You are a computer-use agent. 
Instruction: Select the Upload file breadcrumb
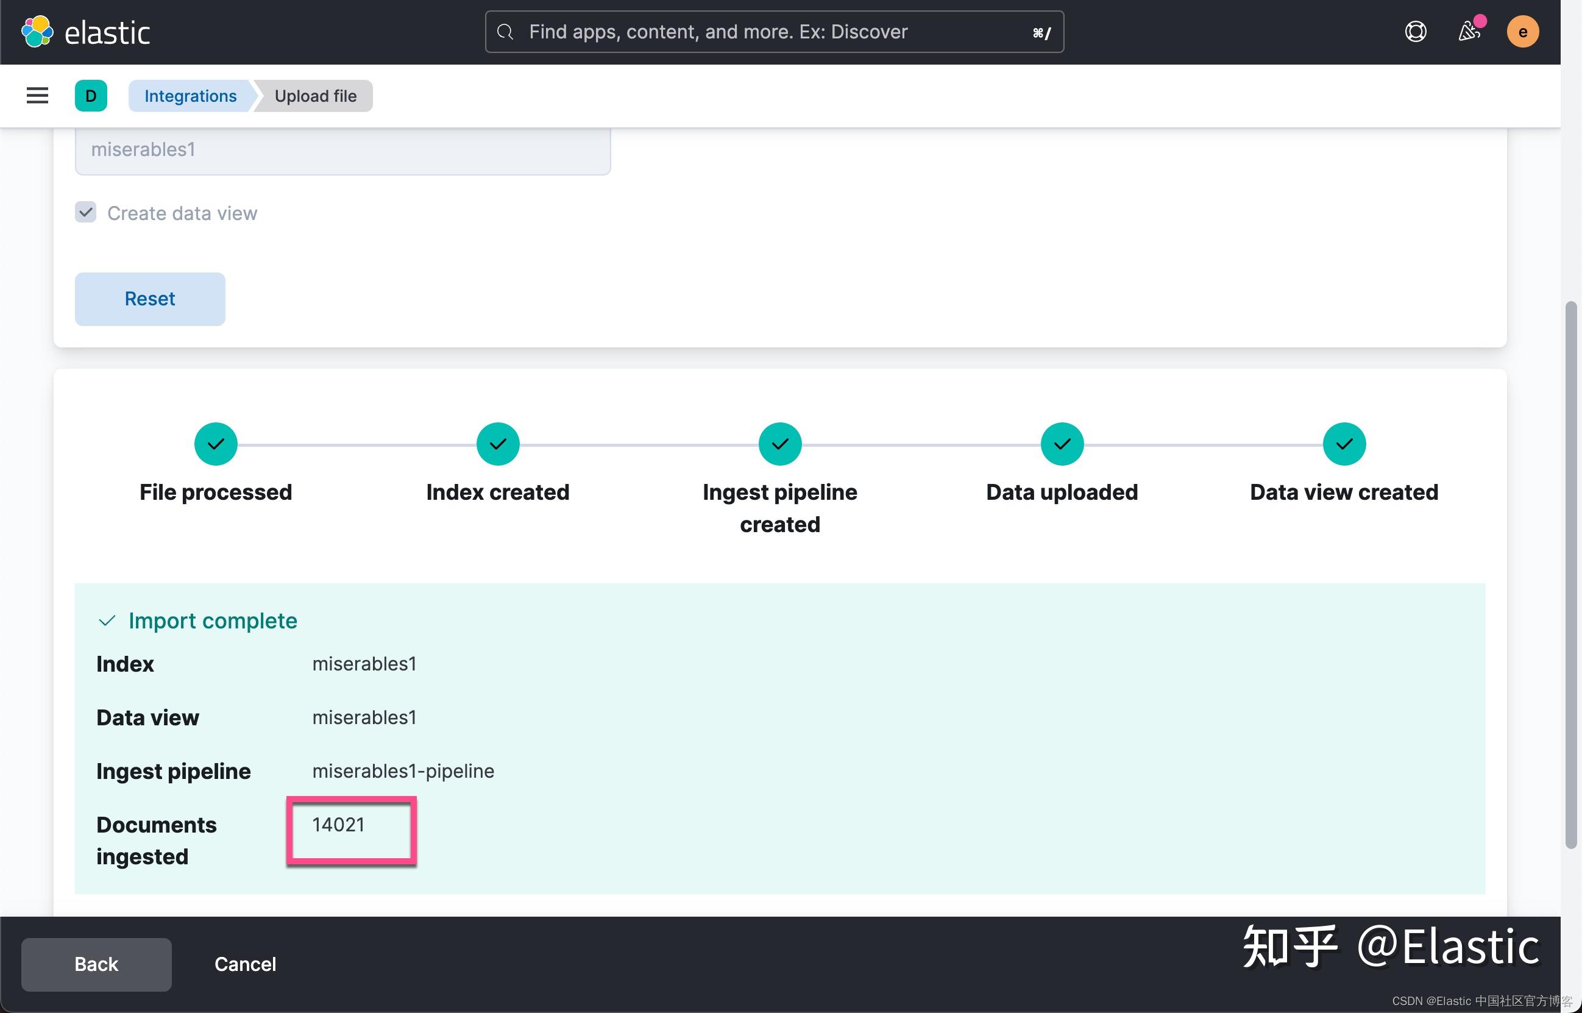pyautogui.click(x=315, y=95)
